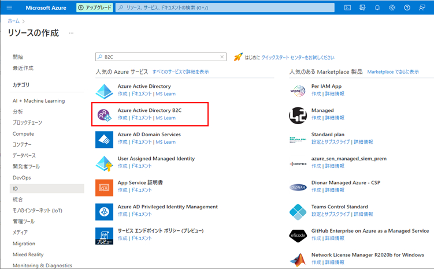
Task: Click 設定とサブスクライブ under Standard plan
Action: coord(331,142)
